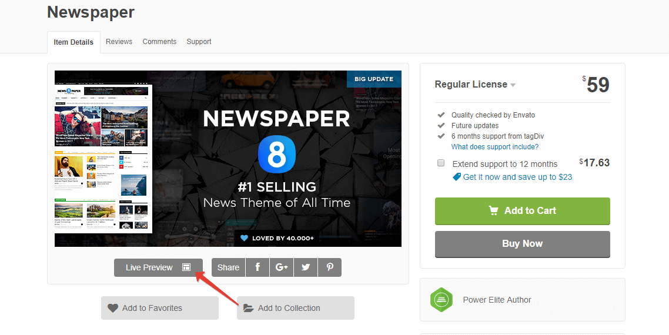Click the $59 price

click(596, 85)
